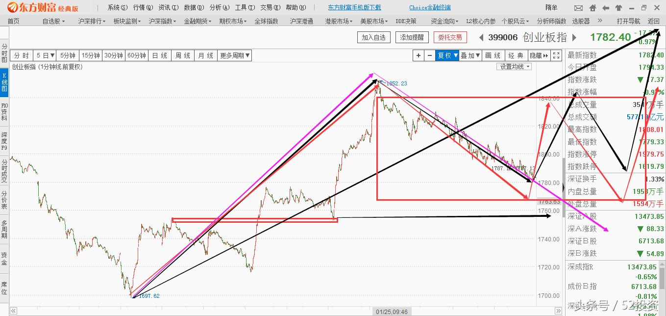Click the 加入自选 button
The height and width of the screenshot is (316, 666).
[x=373, y=37]
